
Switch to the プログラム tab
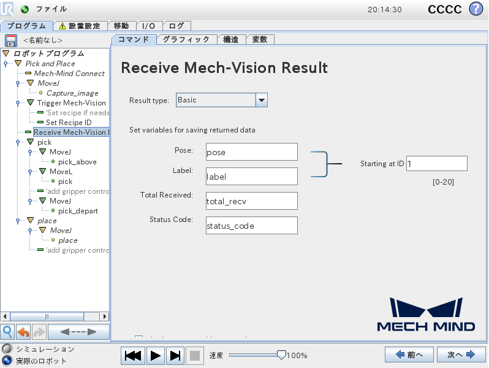pos(27,26)
